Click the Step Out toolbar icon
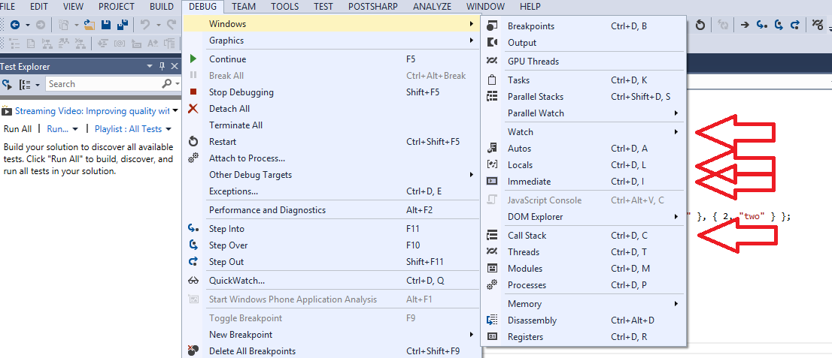The width and height of the screenshot is (832, 358). tap(794, 26)
